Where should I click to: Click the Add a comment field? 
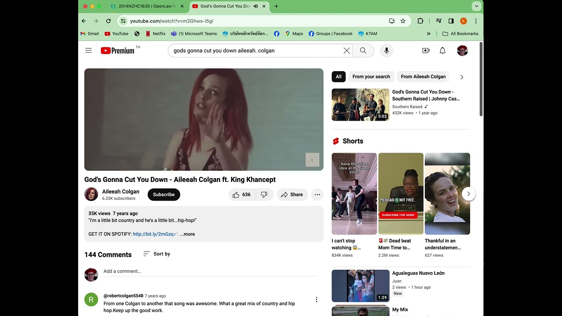210,271
